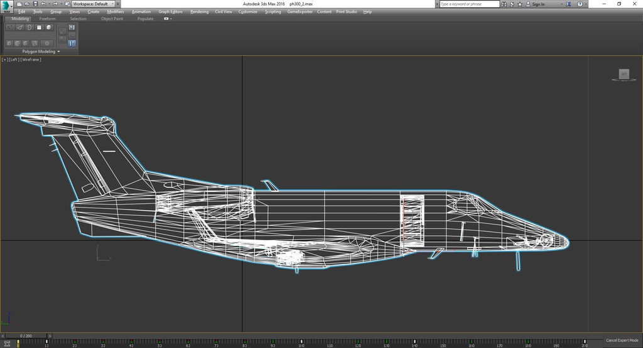Click Cancel Expert Mode button
Screen dimensions: 643x348
pos(622,340)
